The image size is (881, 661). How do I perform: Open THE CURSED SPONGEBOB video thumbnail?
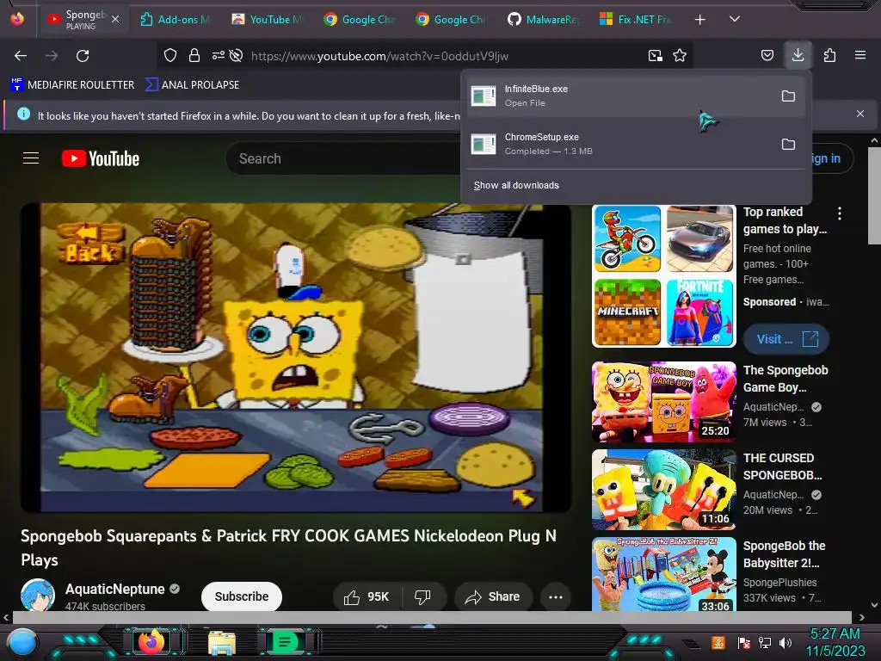(x=663, y=490)
